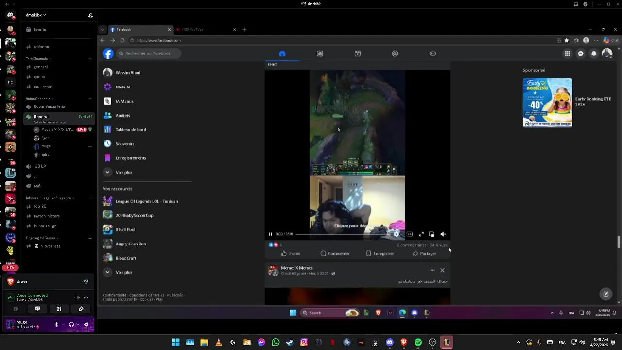622x350 pixels.
Task: Expand the dmsklibk server name dropdown
Action: (x=36, y=15)
